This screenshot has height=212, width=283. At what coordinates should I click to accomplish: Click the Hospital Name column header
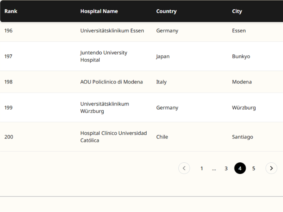99,11
